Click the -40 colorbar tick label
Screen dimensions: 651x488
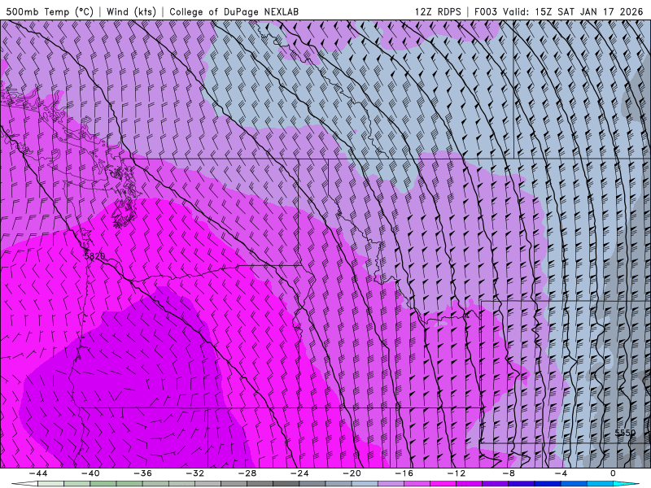click(90, 473)
